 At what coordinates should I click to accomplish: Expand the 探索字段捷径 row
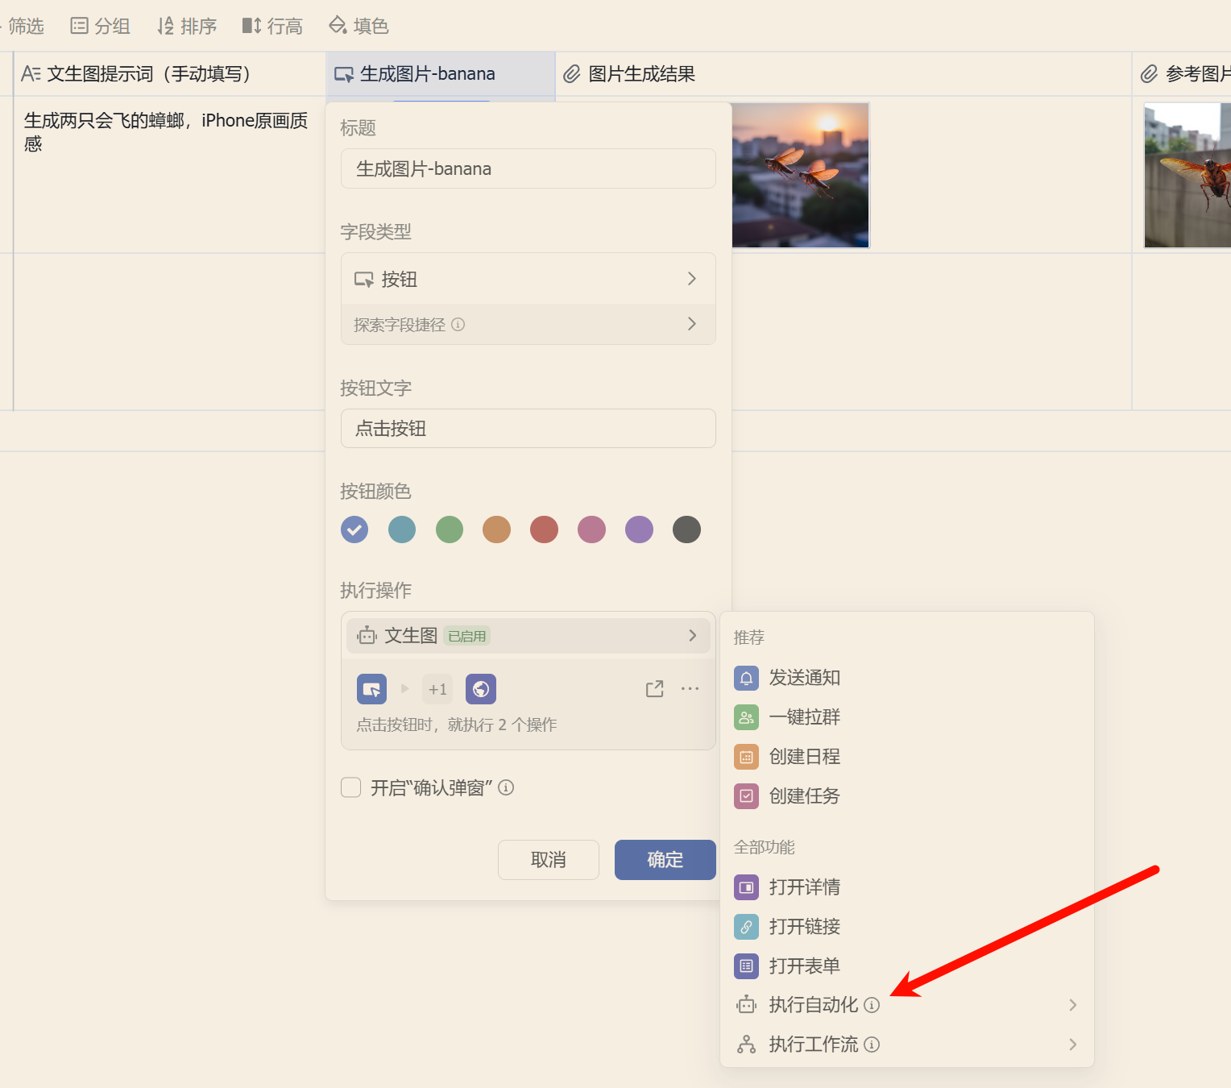click(528, 325)
